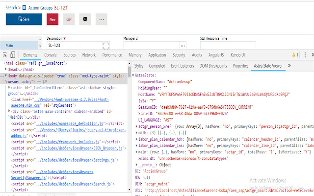Open the Manager 2 lookup ellipsis button
This screenshot has width=314, height=196.
pos(183,46)
